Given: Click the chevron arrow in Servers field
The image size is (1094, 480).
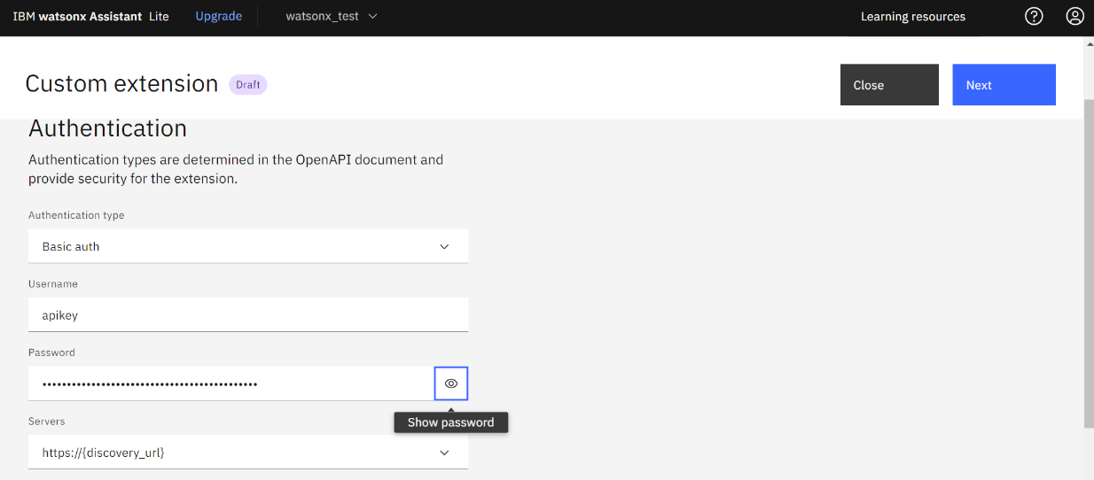Looking at the screenshot, I should point(444,453).
